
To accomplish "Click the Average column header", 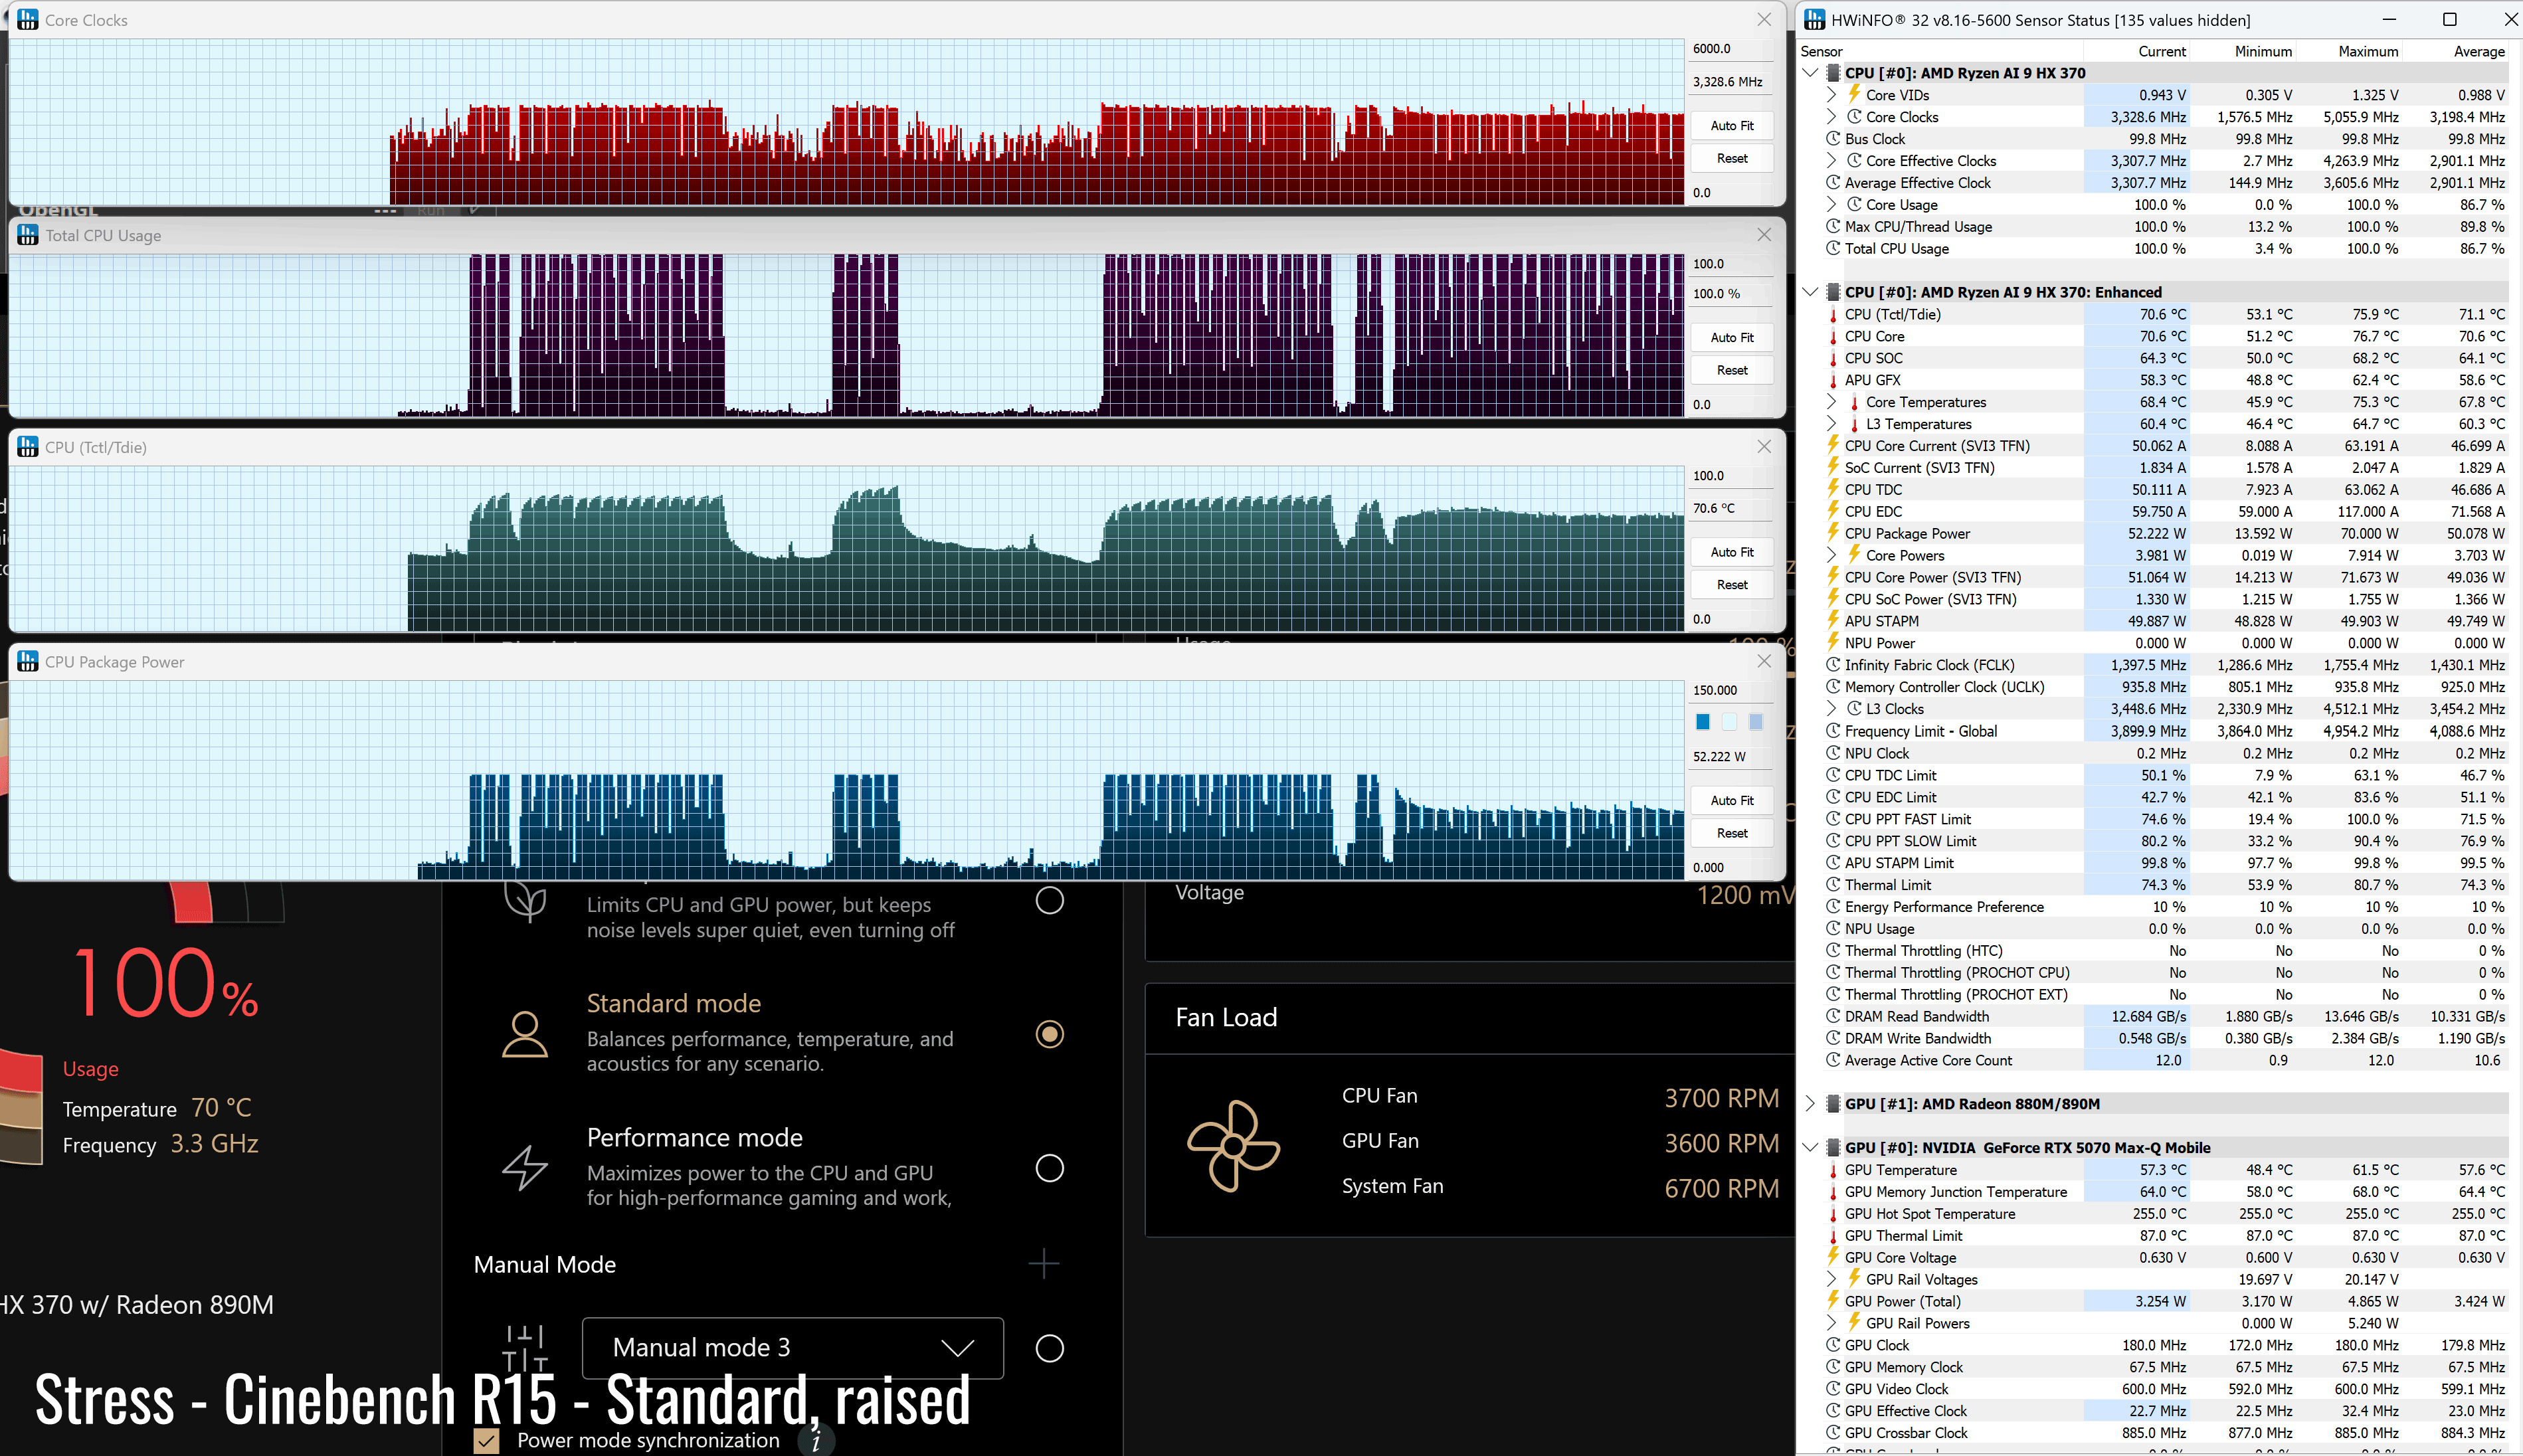I will [x=2456, y=51].
